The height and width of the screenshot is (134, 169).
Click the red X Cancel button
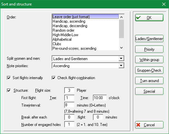(149, 125)
